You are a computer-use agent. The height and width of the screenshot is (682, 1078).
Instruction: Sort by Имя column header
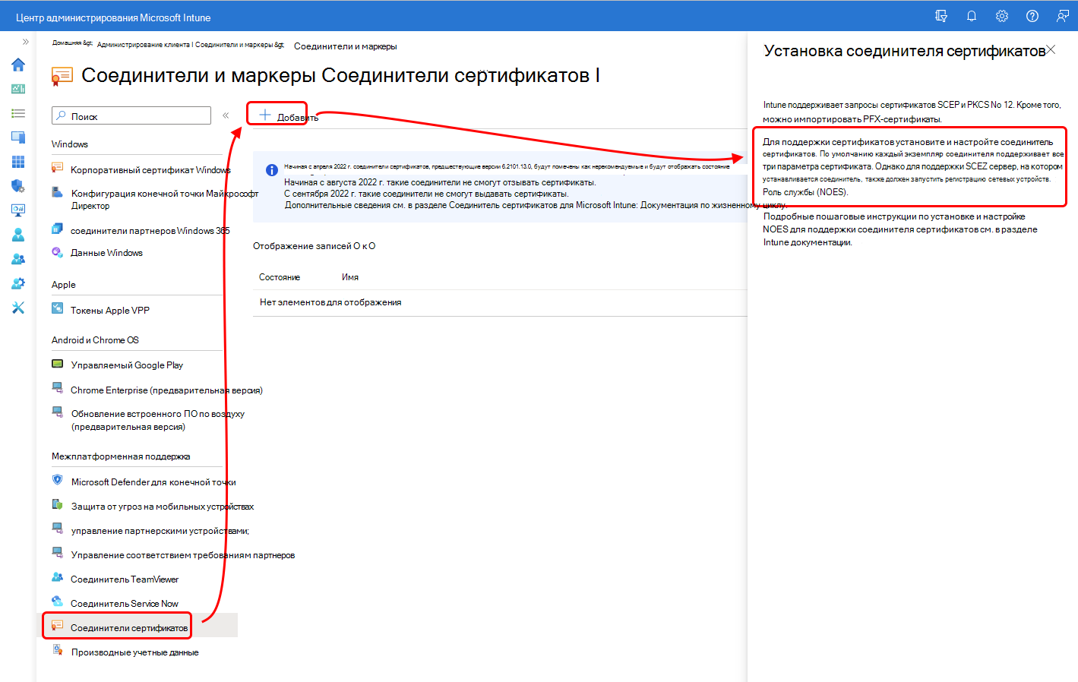[350, 277]
